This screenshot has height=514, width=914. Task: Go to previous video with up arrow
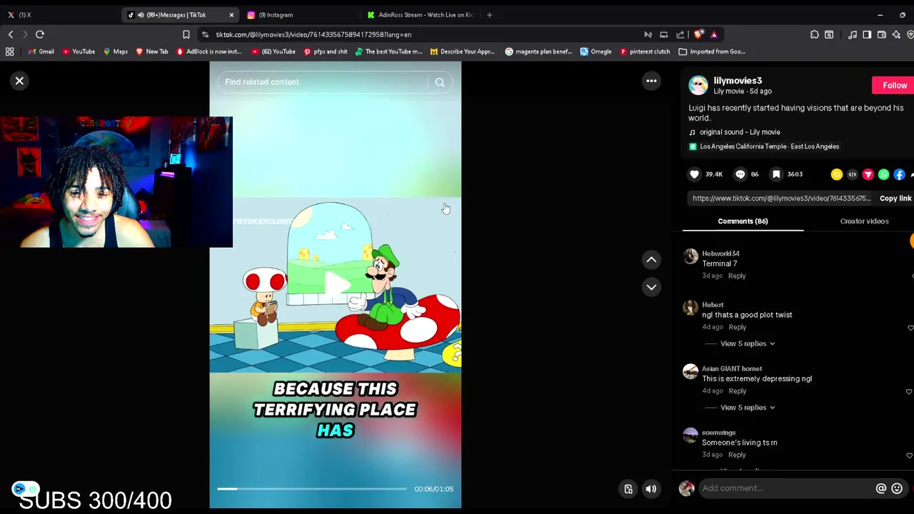click(x=651, y=260)
